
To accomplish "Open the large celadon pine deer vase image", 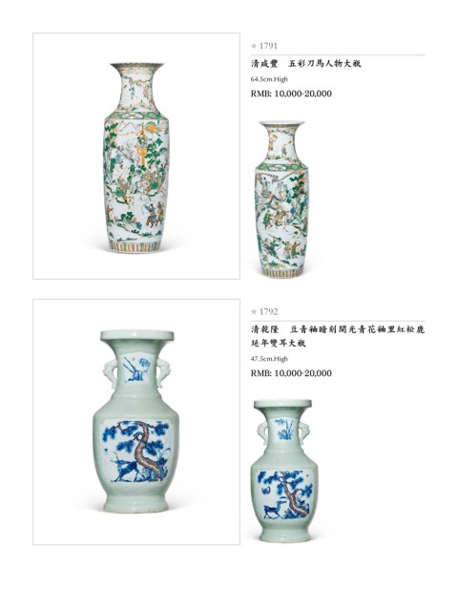I will [x=136, y=422].
